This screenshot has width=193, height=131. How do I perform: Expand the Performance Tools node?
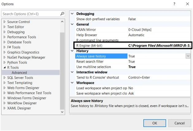pos(5,37)
